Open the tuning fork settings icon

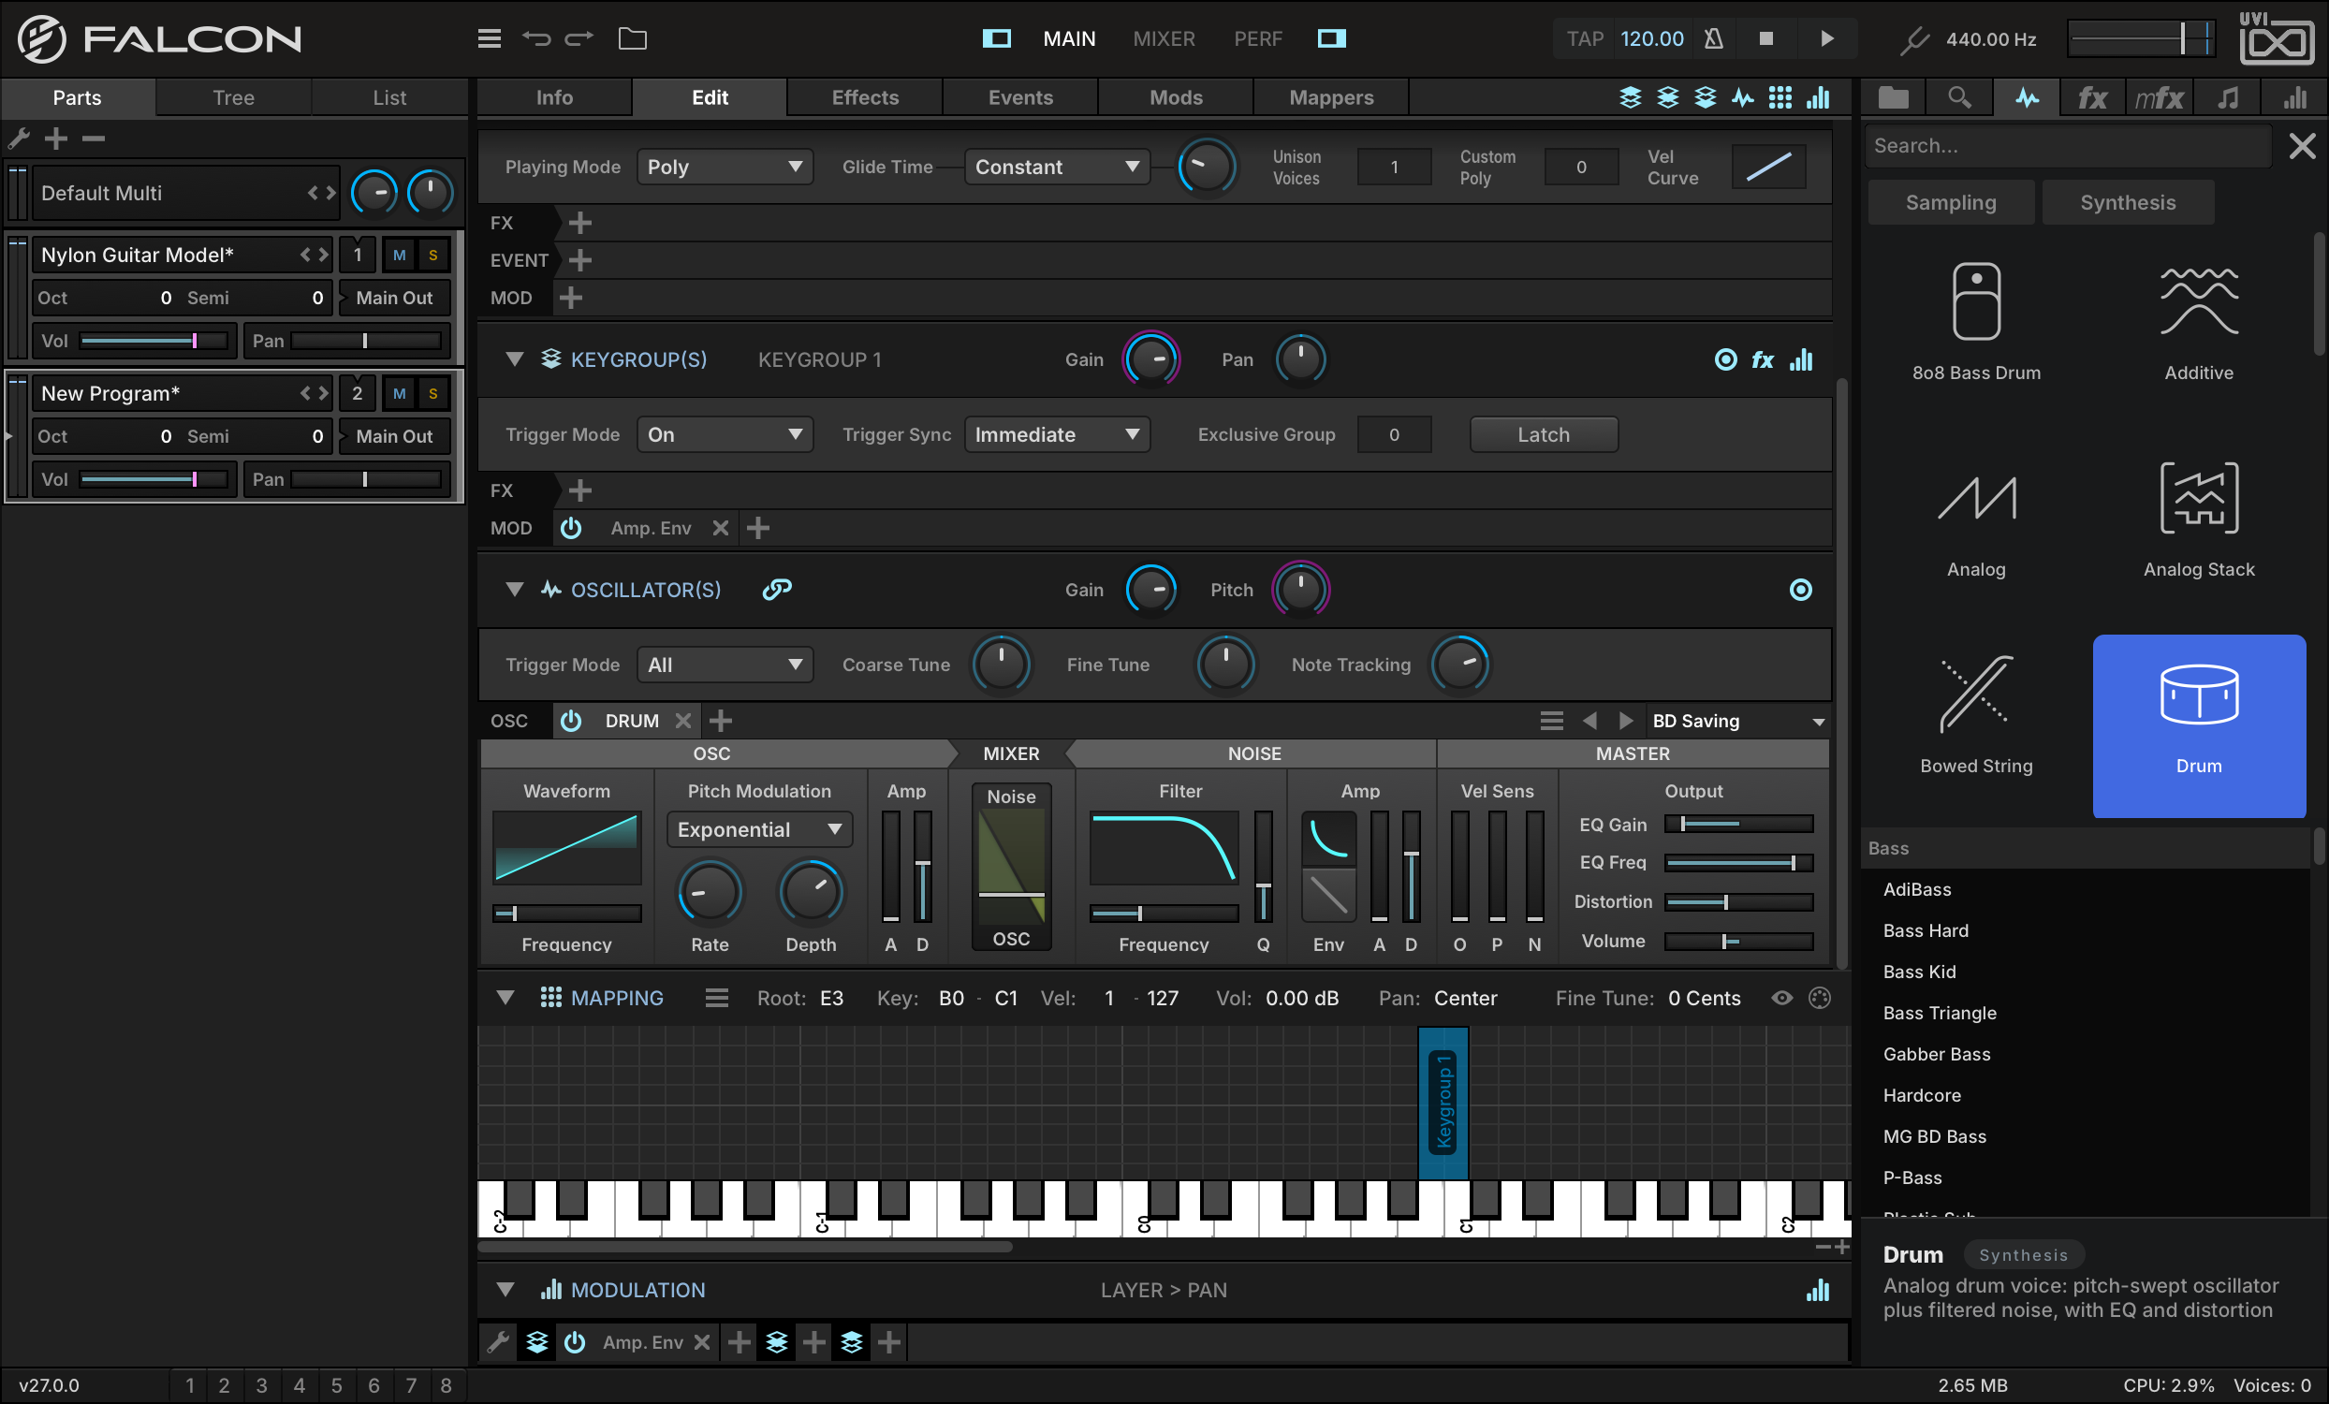pos(1914,39)
